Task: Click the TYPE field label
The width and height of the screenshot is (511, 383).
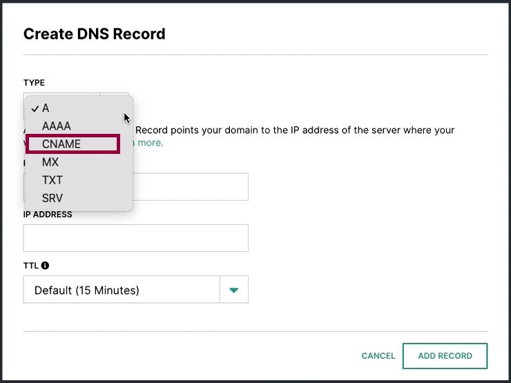Action: click(35, 83)
